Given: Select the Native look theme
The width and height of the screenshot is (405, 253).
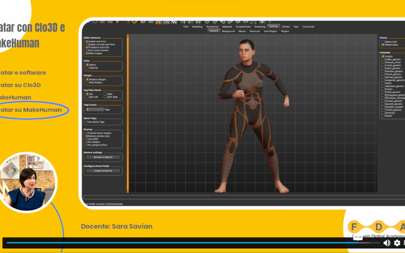Looking at the screenshot, I should pos(382,41).
